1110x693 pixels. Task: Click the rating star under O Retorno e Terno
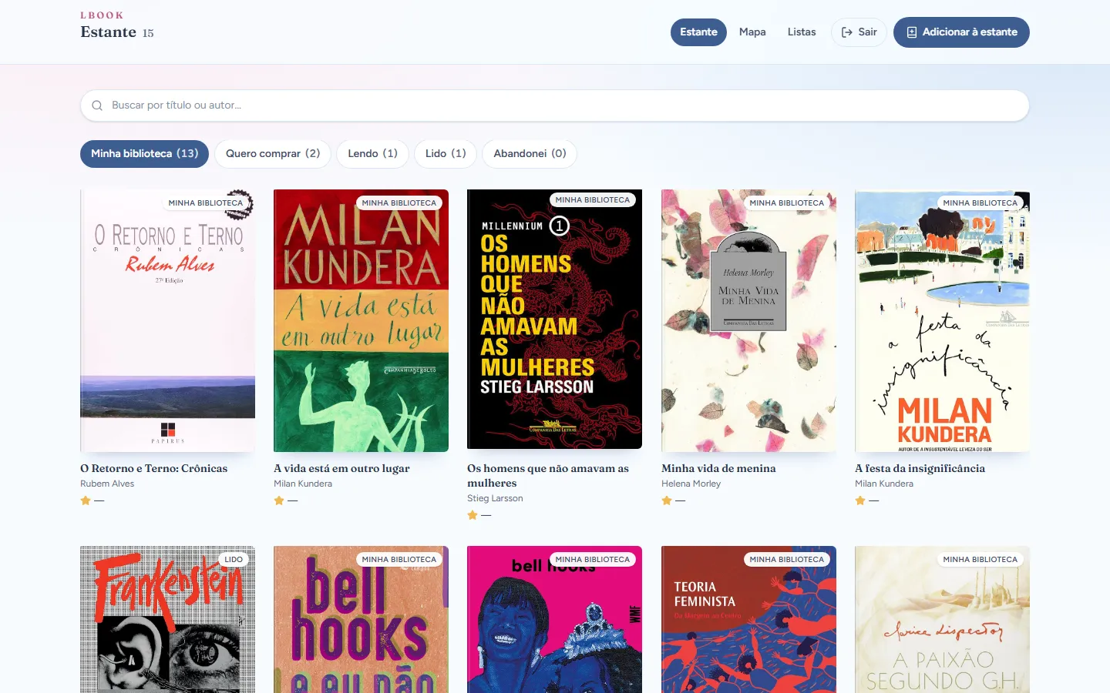coord(86,500)
